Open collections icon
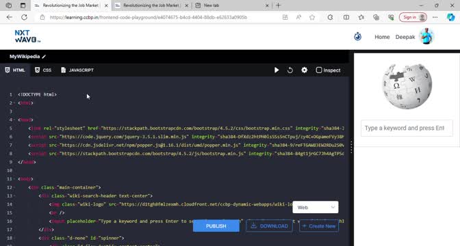Viewport: 460px width, 246px height. tap(376, 17)
